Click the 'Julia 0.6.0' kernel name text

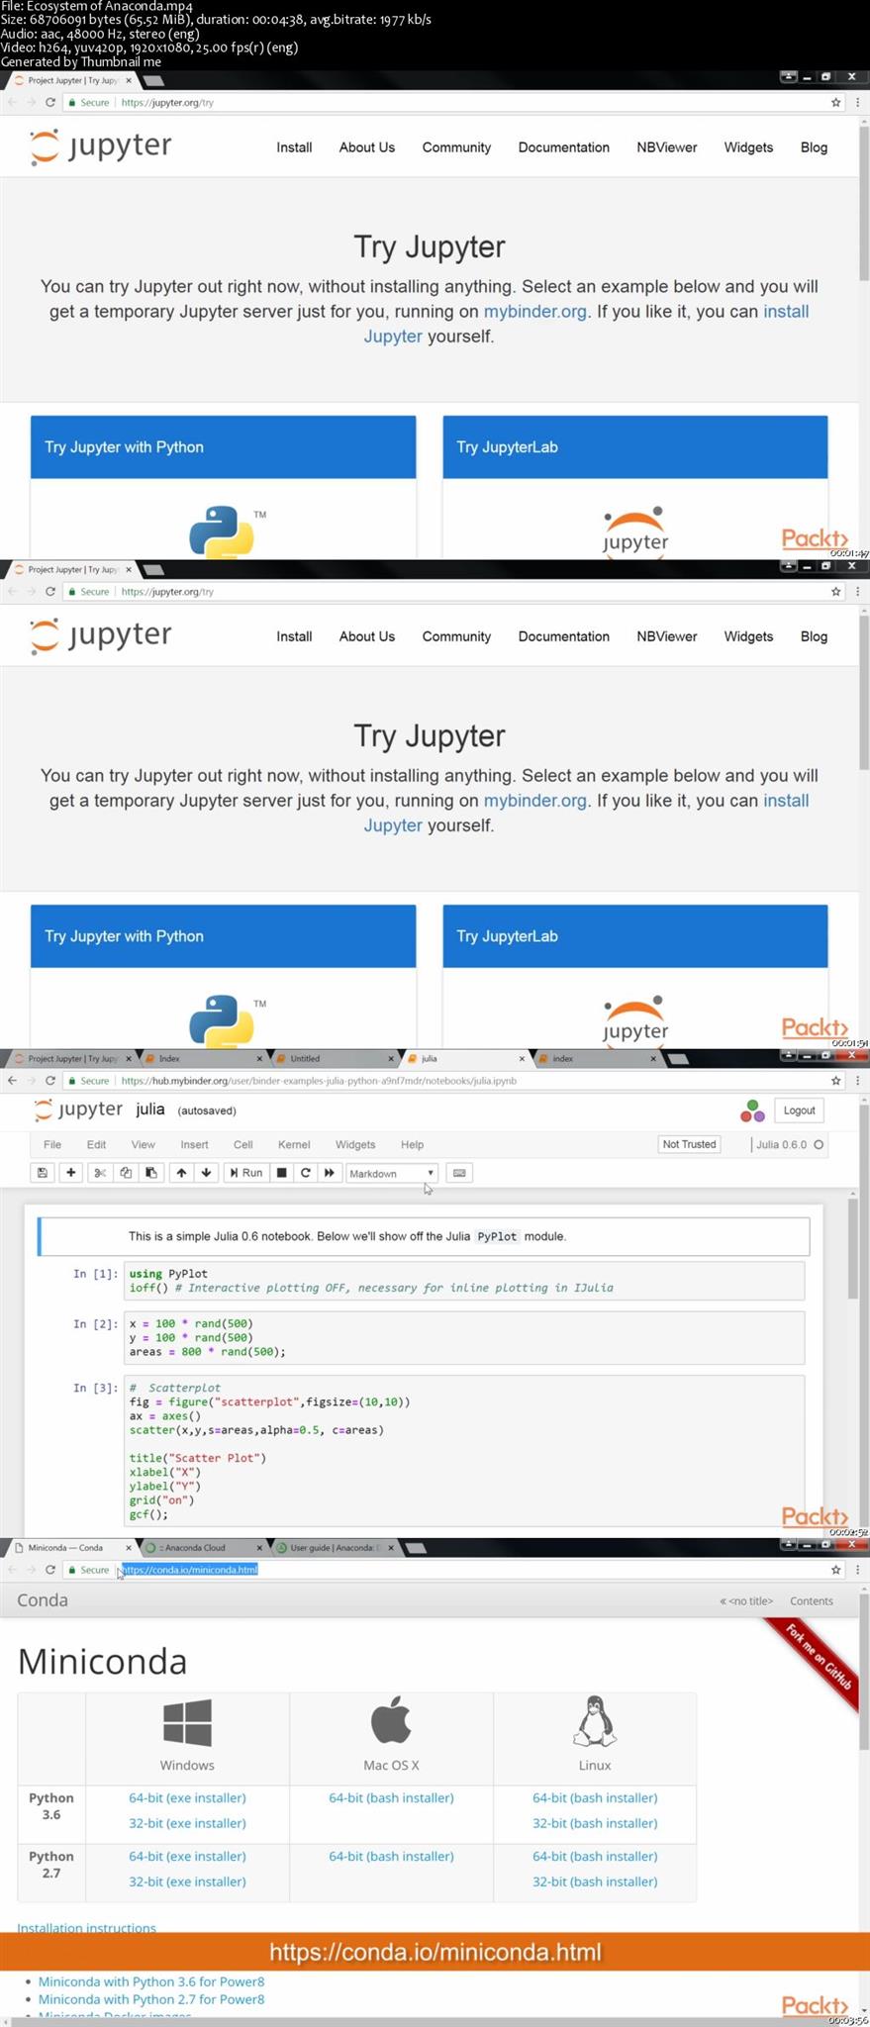coord(781,1144)
